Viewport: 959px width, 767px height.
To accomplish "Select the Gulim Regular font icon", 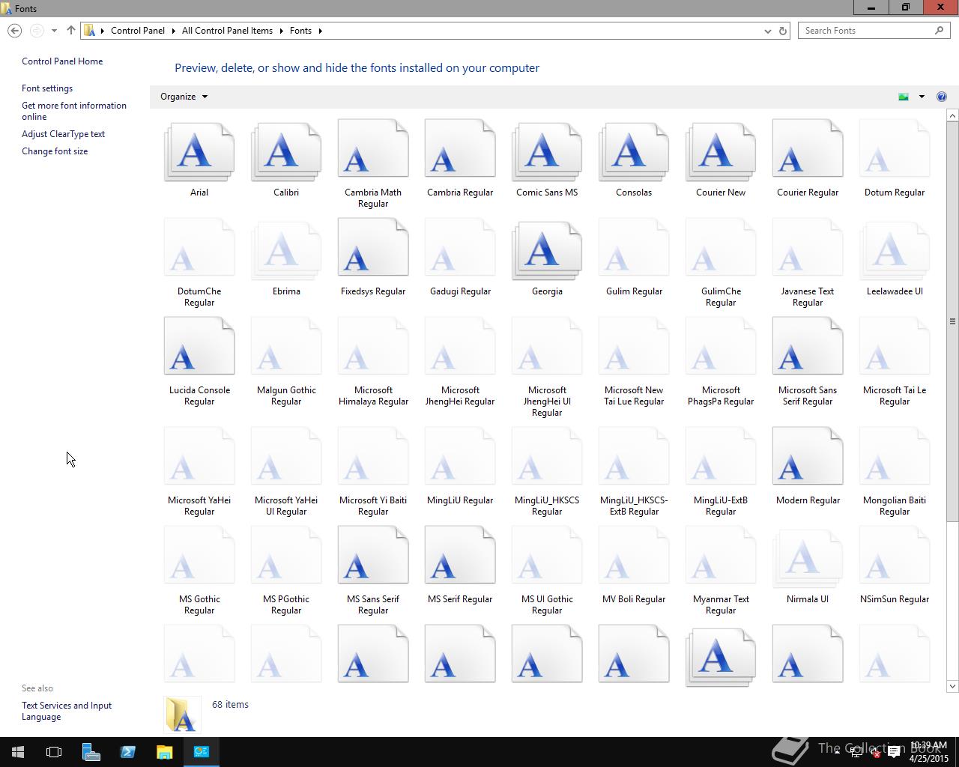I will tap(634, 247).
